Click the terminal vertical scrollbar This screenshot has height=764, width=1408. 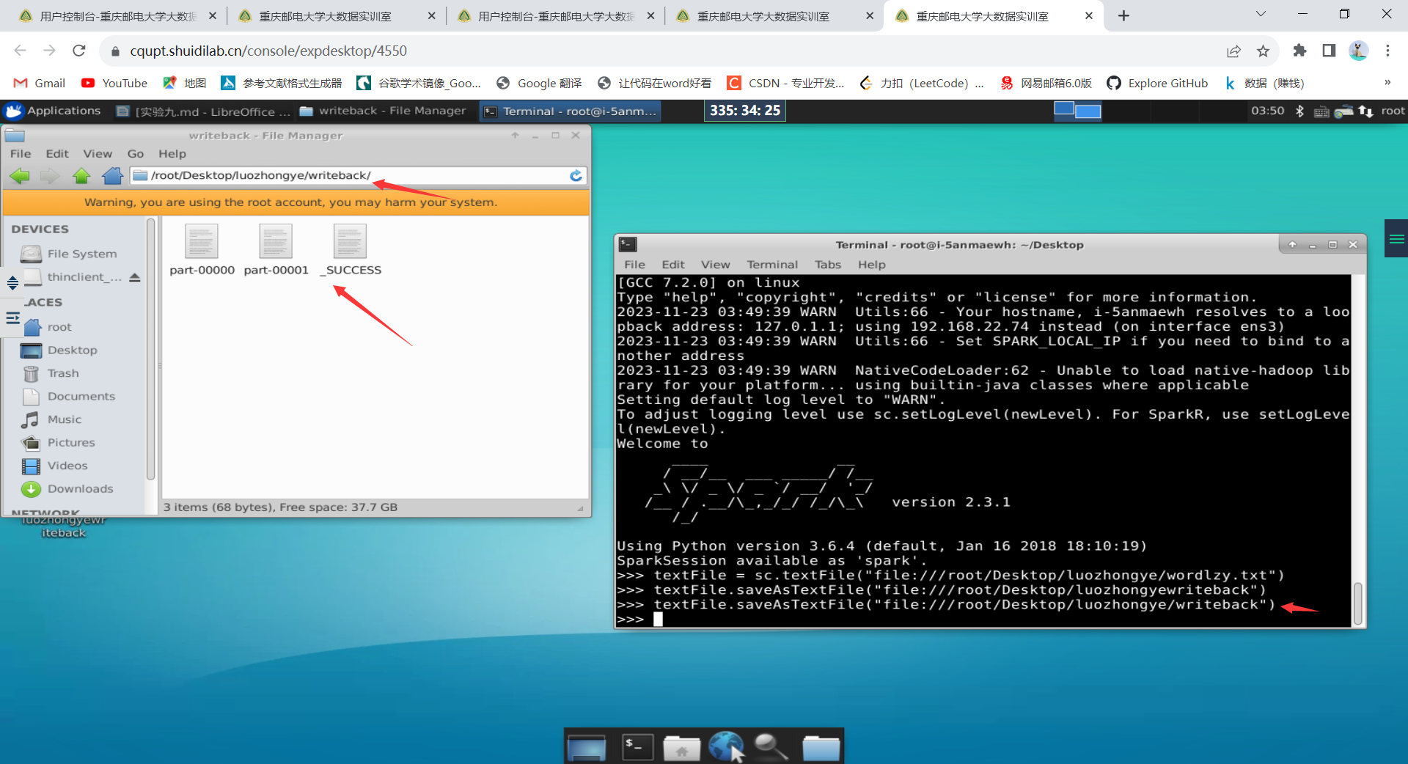tap(1357, 603)
